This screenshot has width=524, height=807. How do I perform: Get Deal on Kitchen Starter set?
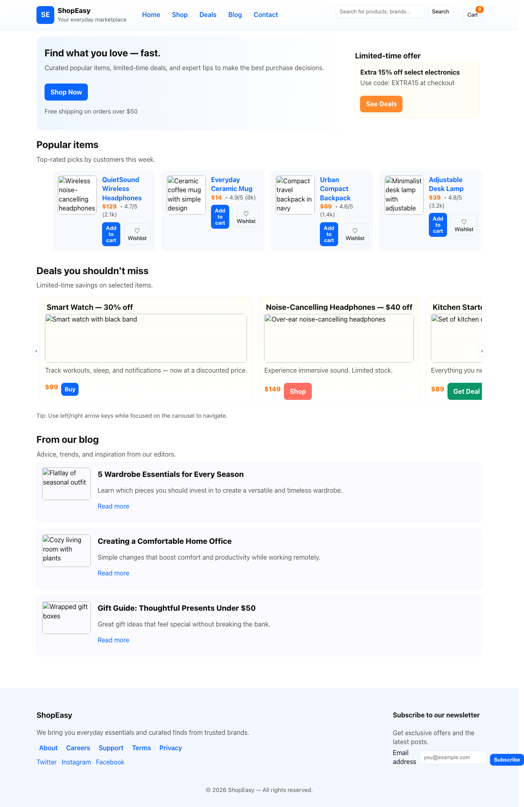point(466,391)
